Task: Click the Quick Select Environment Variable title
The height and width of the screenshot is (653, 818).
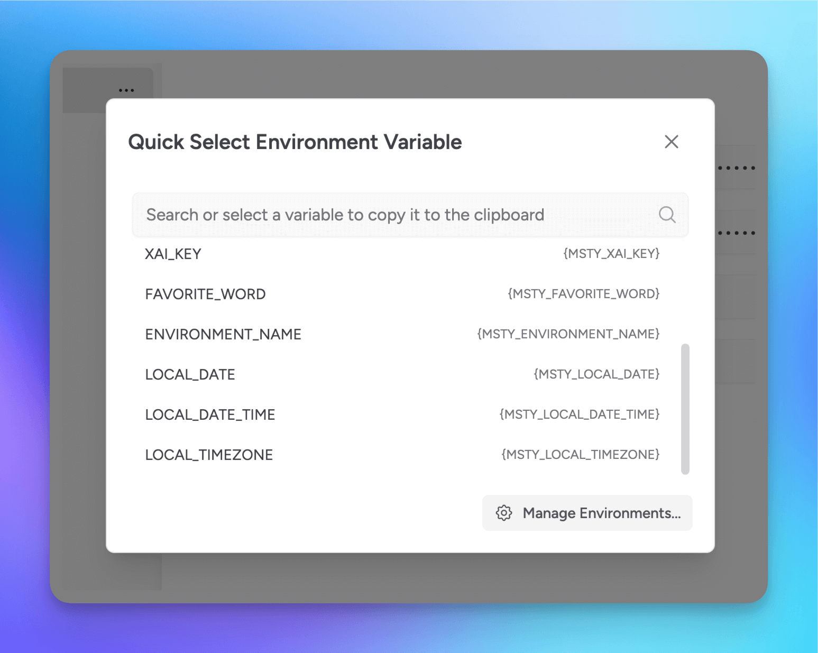Action: (295, 142)
